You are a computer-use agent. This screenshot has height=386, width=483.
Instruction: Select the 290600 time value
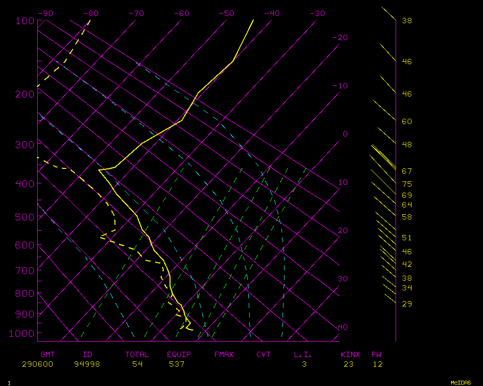[37, 364]
